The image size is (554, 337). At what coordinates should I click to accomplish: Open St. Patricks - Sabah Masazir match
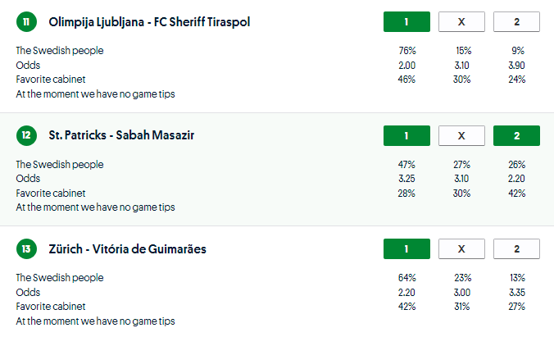pyautogui.click(x=121, y=135)
